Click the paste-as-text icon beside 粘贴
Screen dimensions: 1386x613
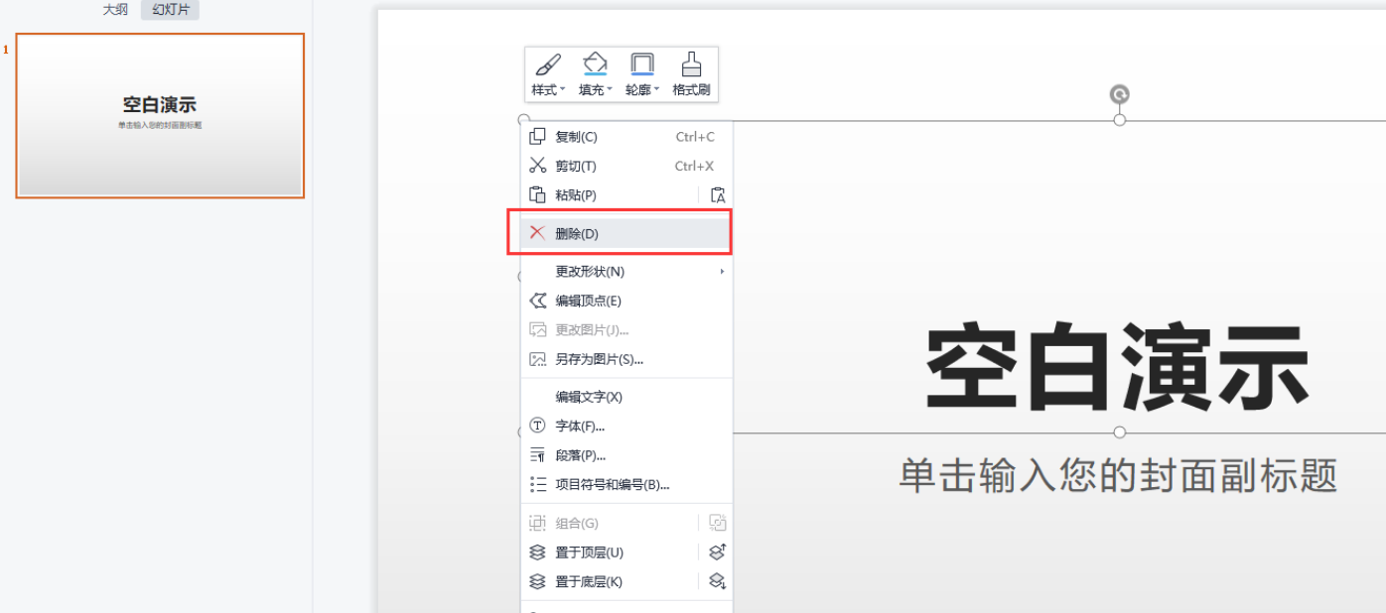[x=718, y=195]
